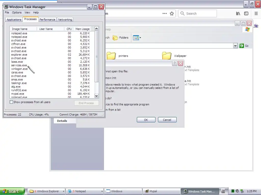Open the Task Manager Options menu
261x195 pixels.
pyautogui.click(x=17, y=12)
